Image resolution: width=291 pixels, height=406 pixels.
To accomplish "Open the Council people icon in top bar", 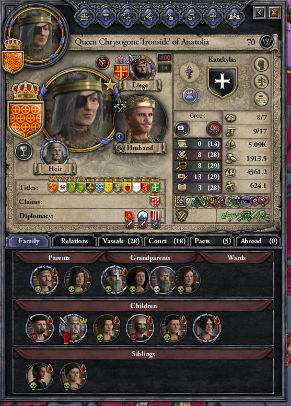I will click(x=235, y=17).
